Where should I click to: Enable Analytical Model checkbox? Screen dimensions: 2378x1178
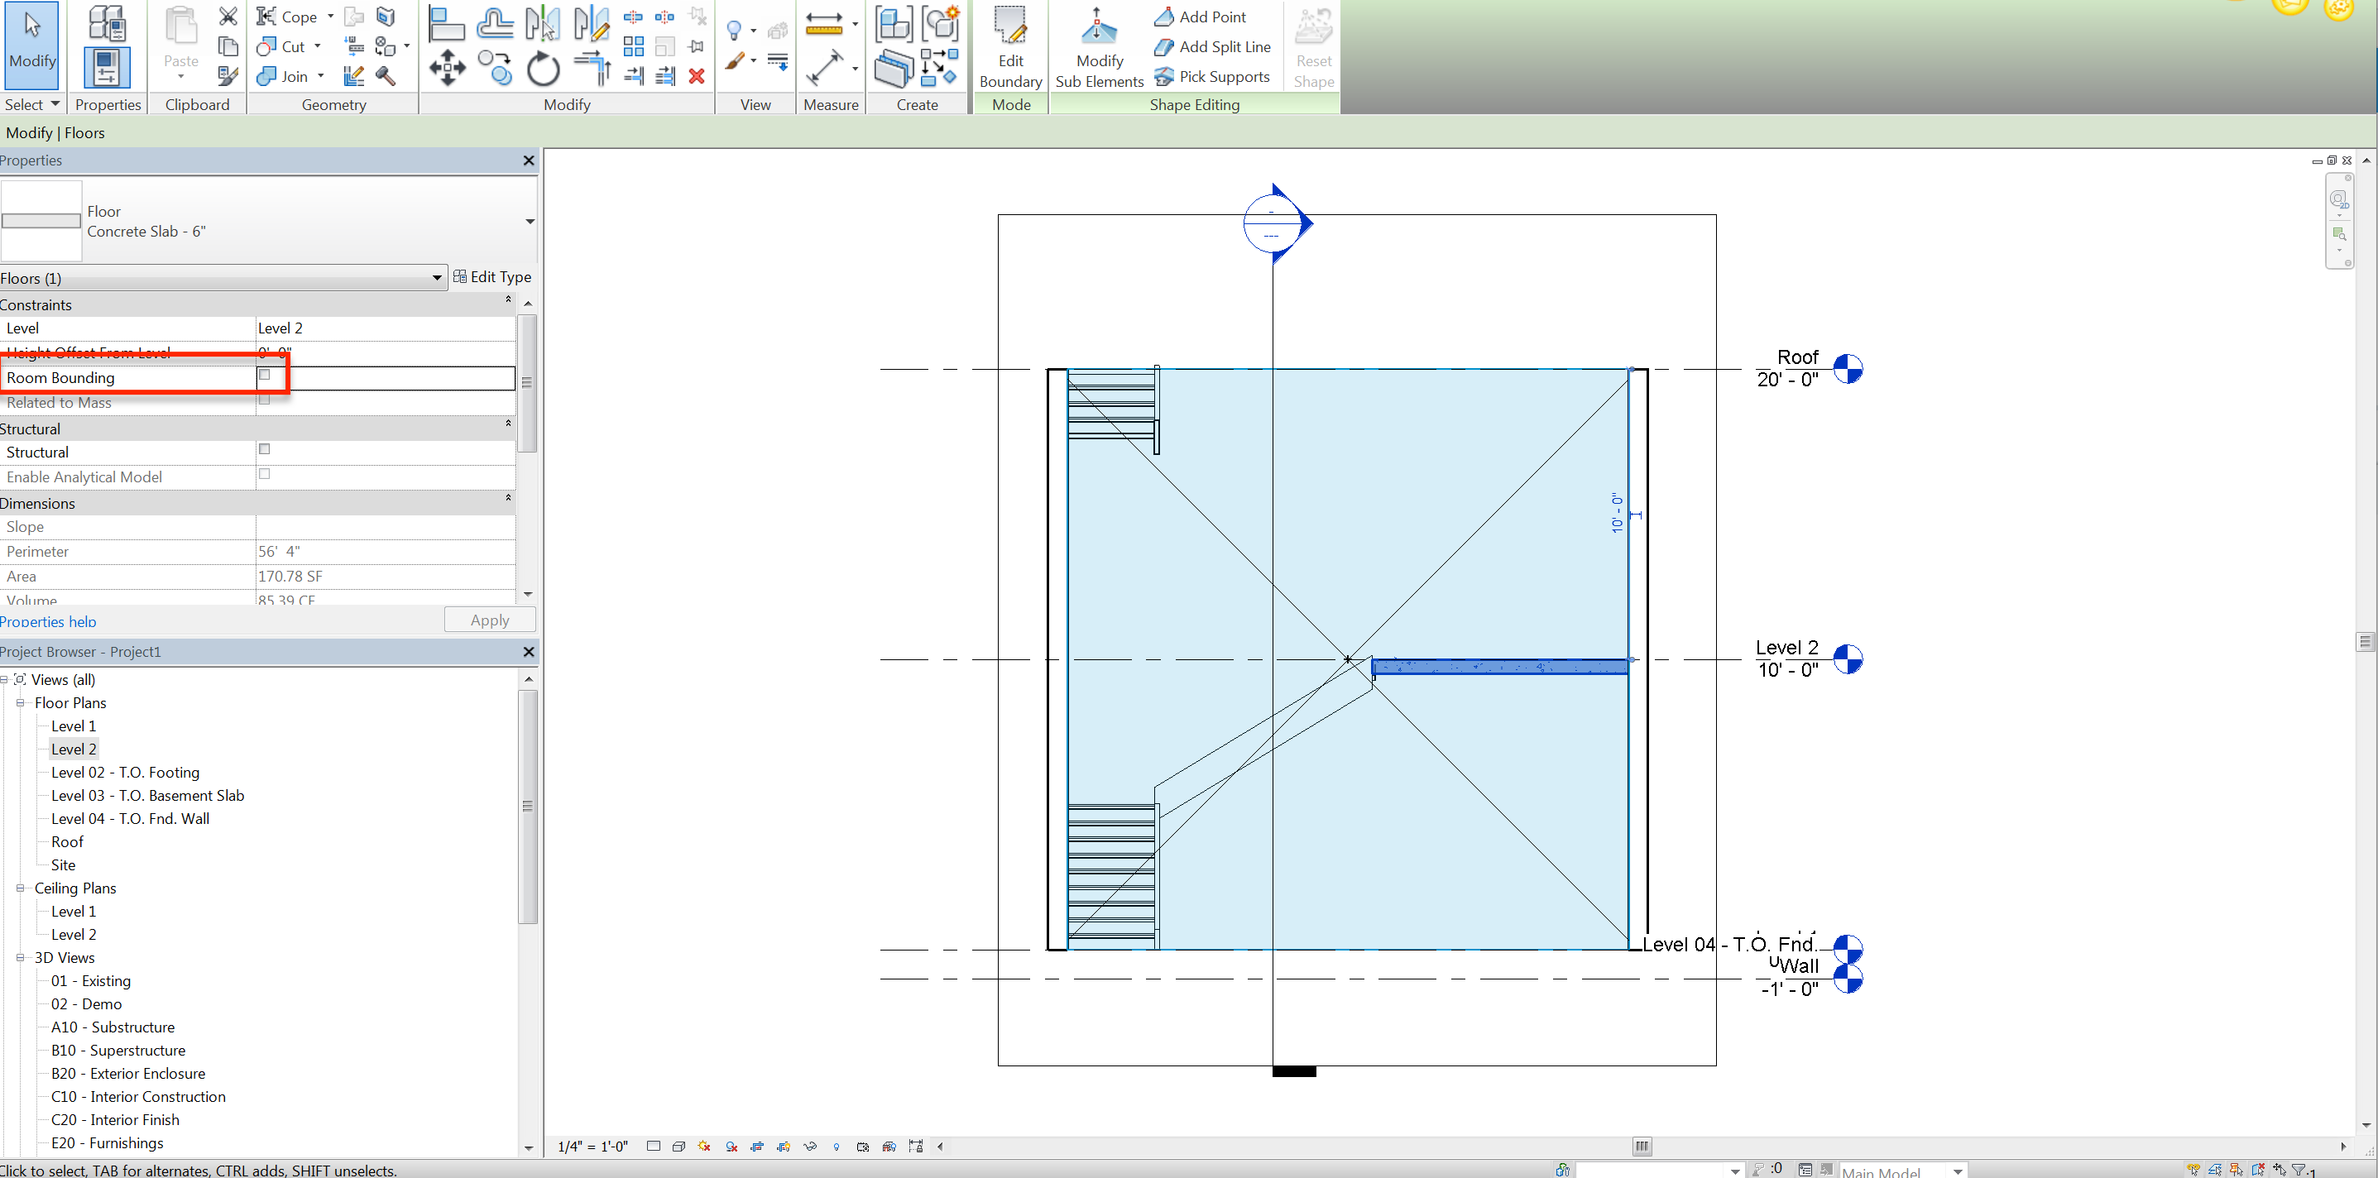[x=265, y=475]
